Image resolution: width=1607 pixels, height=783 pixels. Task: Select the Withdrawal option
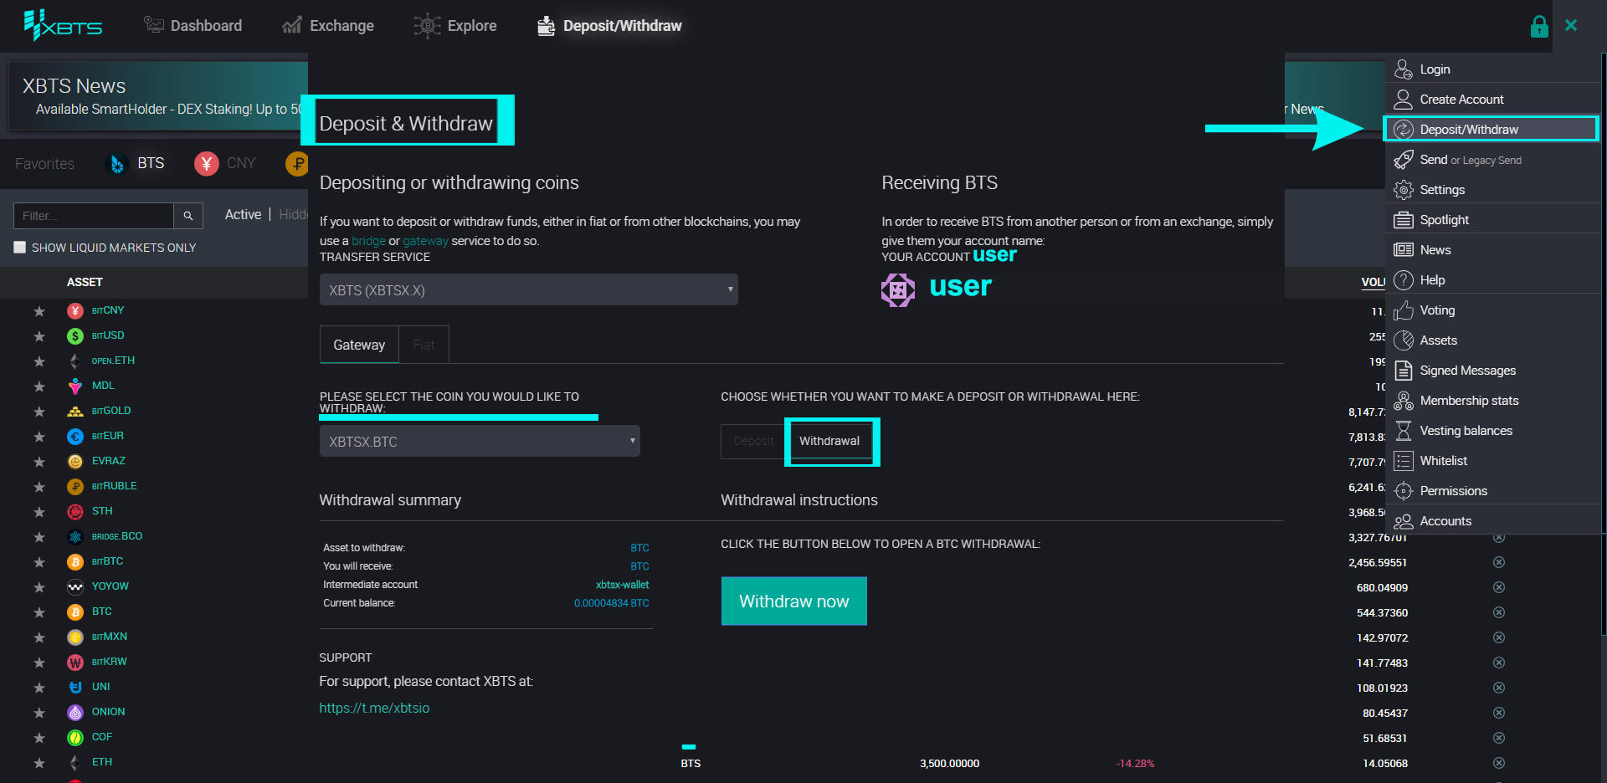829,441
